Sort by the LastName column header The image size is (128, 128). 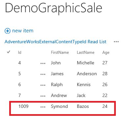[x=86, y=52]
